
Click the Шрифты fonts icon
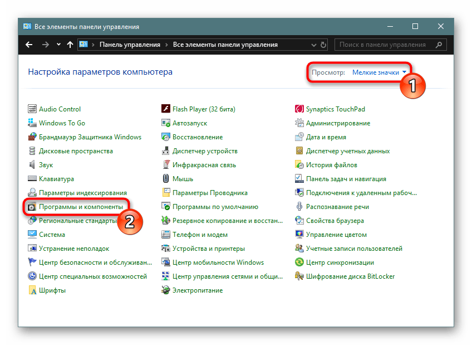coord(32,290)
